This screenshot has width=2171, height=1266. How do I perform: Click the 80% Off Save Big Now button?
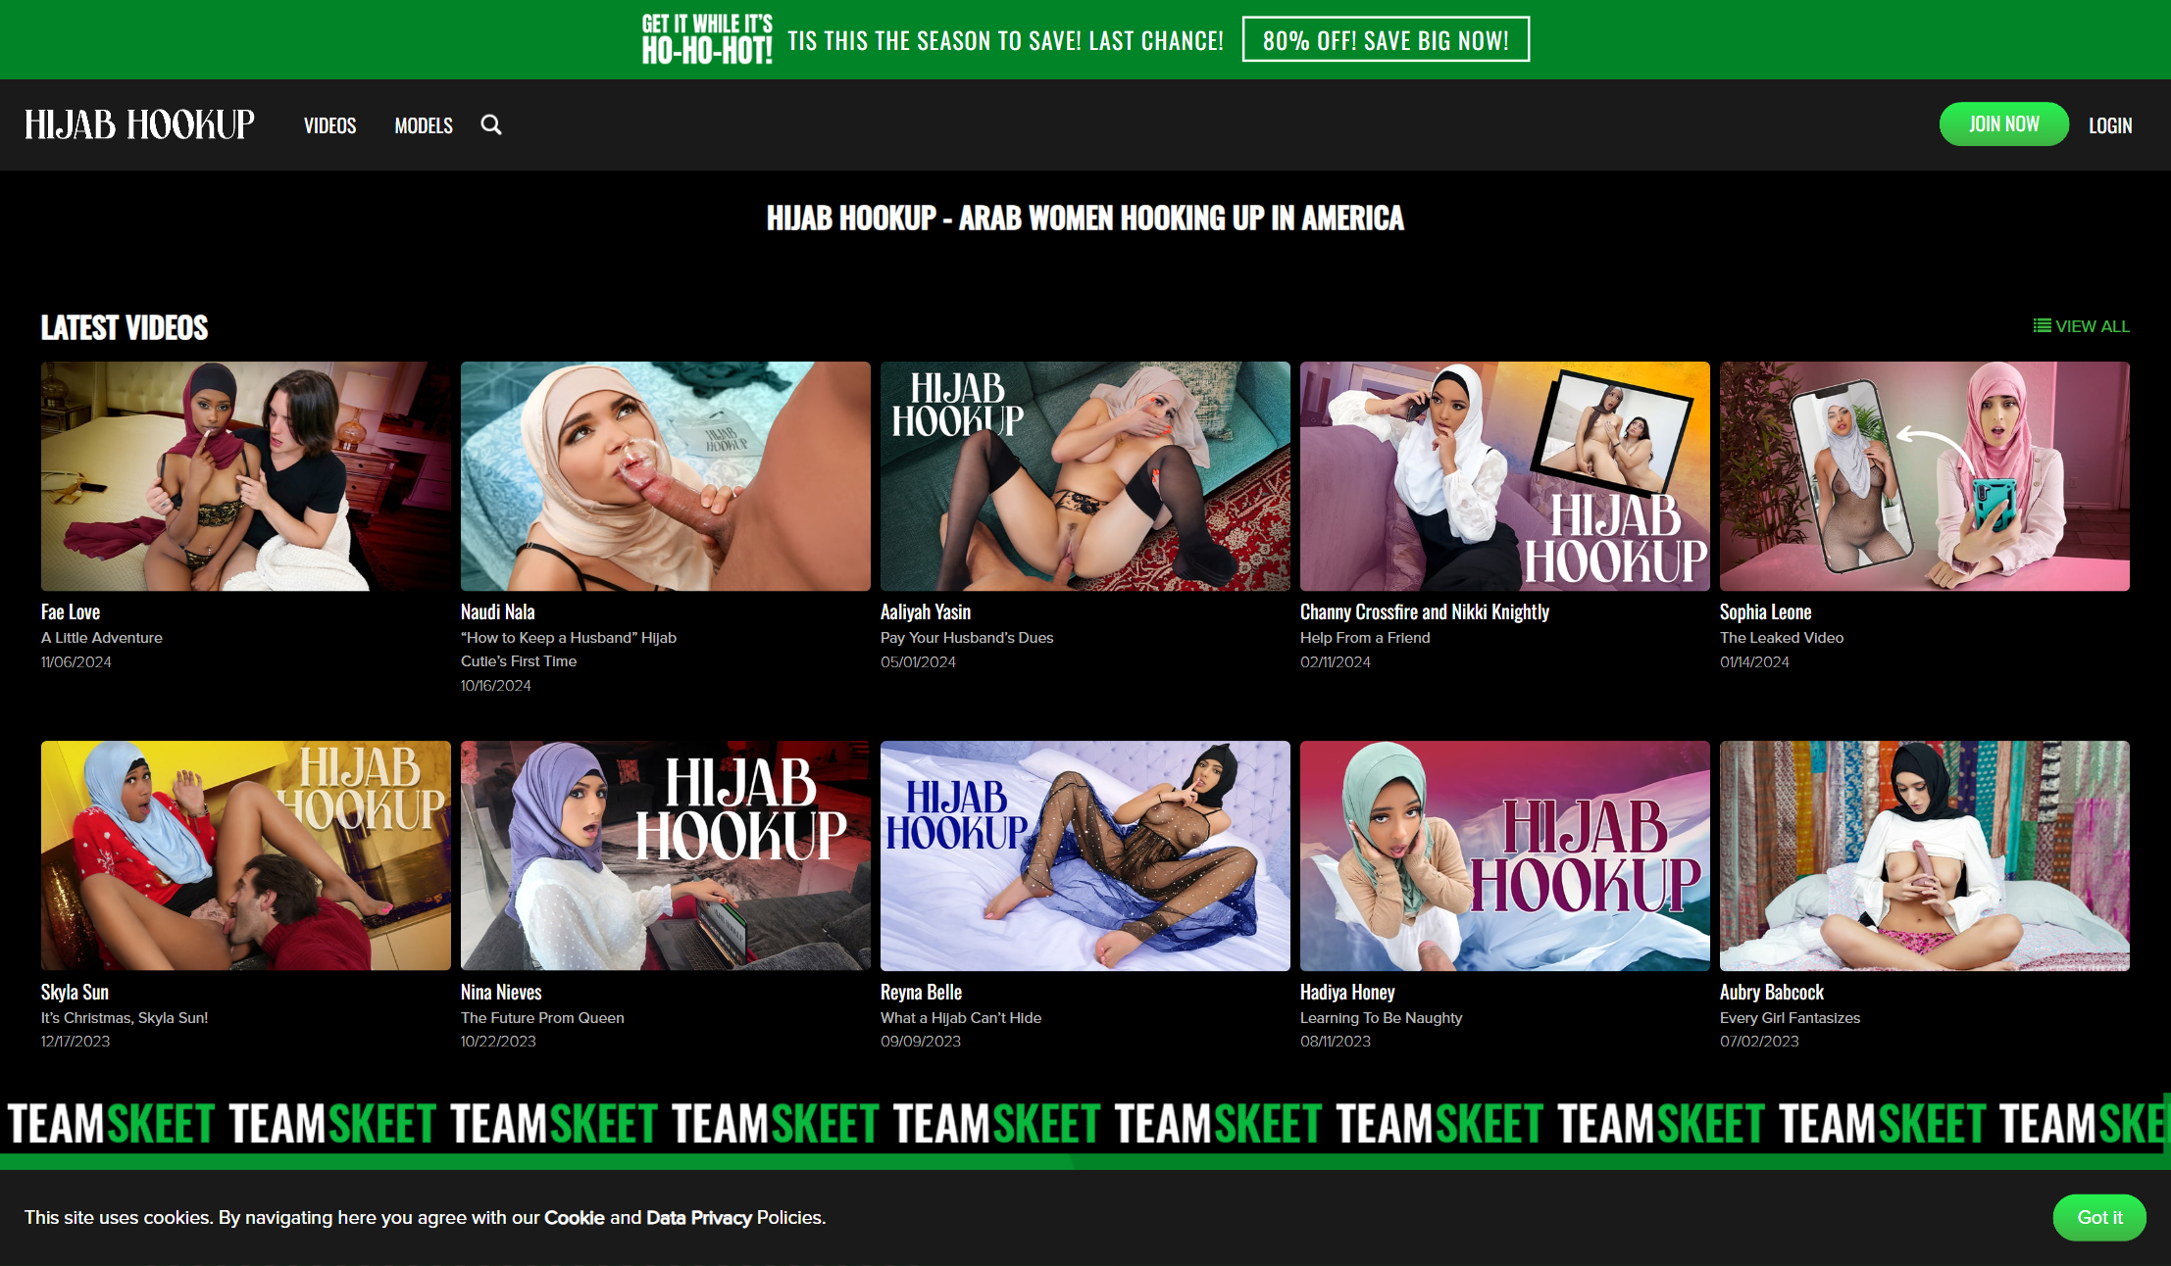click(x=1386, y=40)
